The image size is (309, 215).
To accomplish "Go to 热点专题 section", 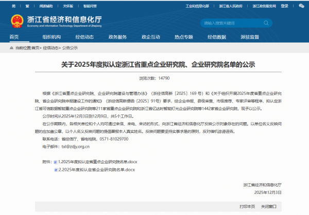I will coord(183,37).
